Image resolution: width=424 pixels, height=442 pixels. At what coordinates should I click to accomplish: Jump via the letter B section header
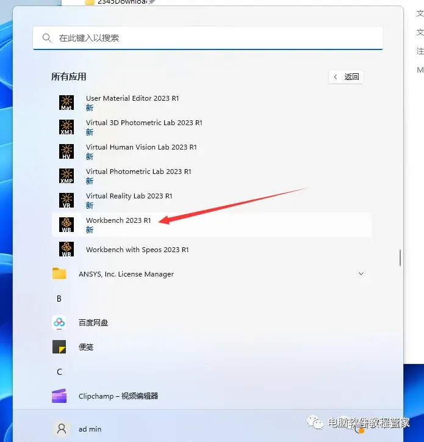[x=59, y=299]
